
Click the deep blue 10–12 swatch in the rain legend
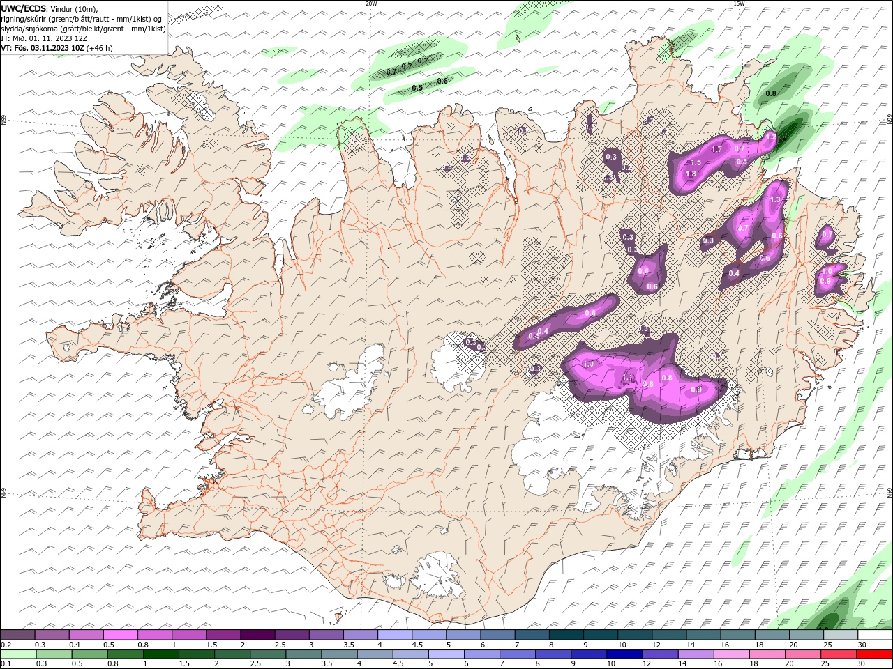click(624, 654)
